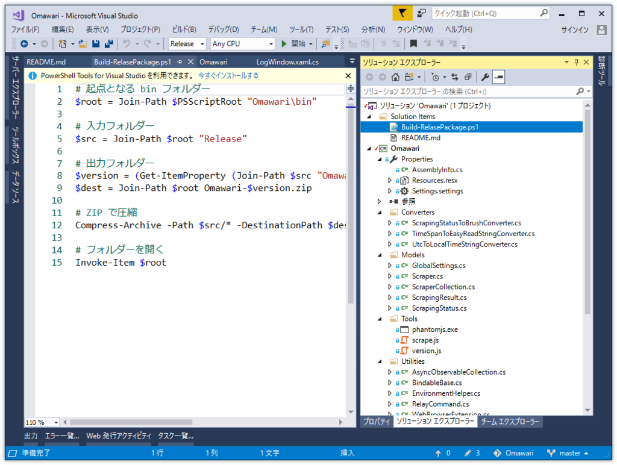Expand the Resources.resx node
The width and height of the screenshot is (617, 465).
click(390, 180)
